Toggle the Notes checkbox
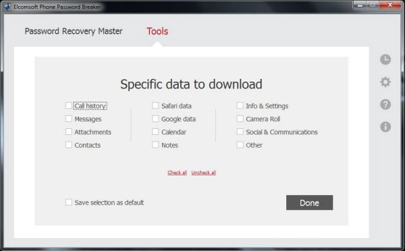Screen dimensions: 405x251 click(x=155, y=144)
